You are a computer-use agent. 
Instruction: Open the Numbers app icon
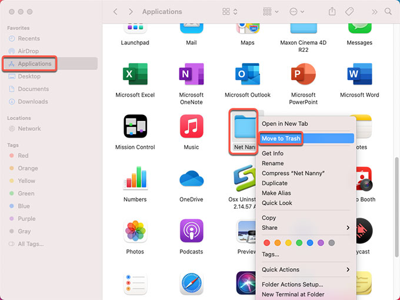click(135, 179)
